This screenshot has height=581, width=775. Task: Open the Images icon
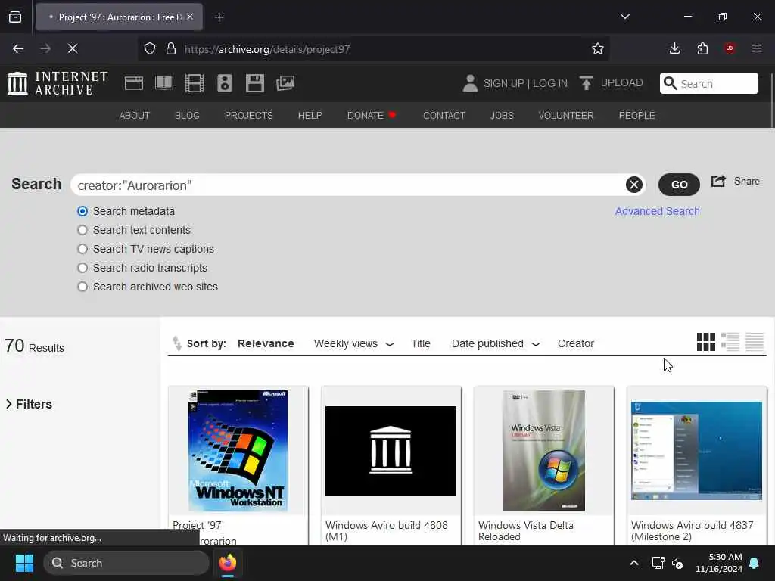pyautogui.click(x=285, y=83)
